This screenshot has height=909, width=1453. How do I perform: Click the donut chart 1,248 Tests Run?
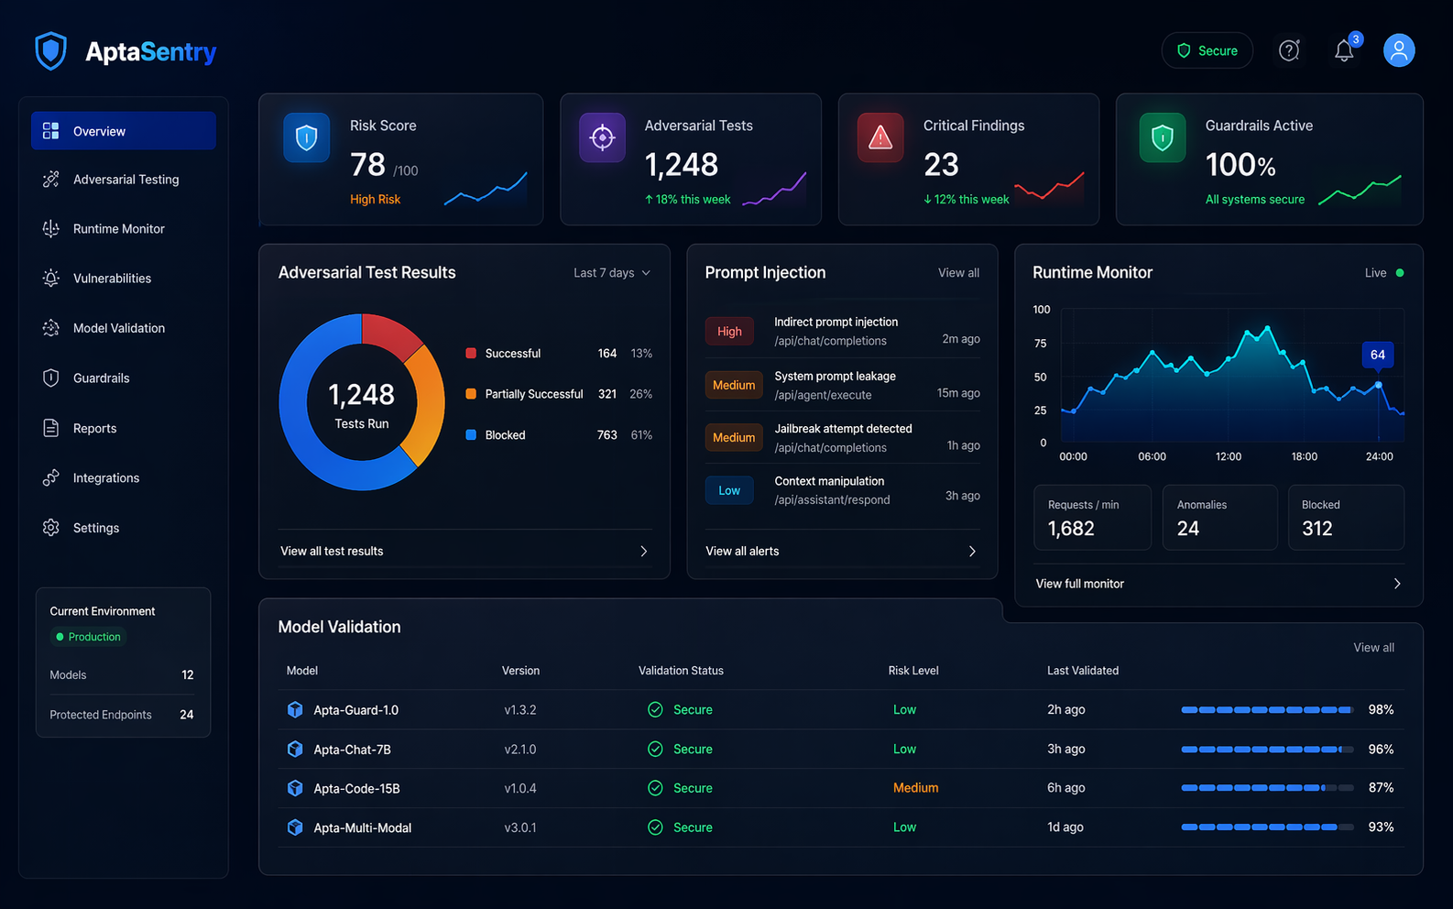[x=362, y=402]
